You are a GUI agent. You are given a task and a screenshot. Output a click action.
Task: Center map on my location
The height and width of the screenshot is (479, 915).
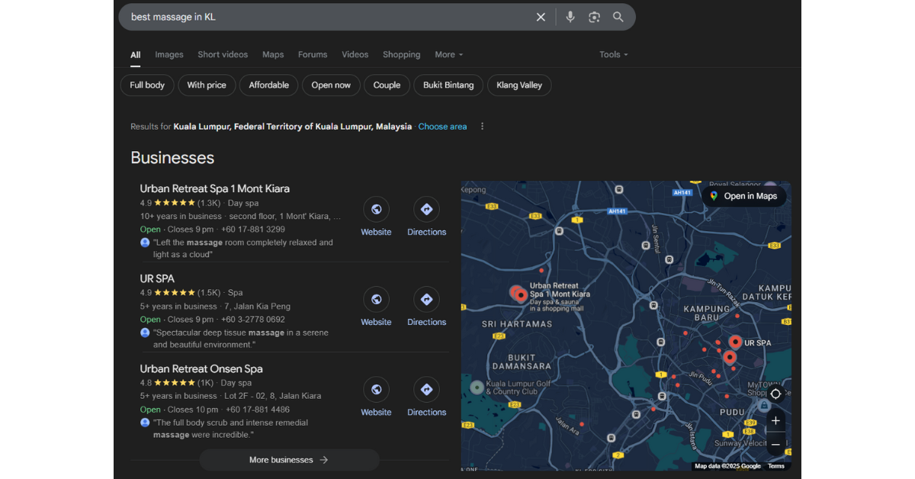tap(775, 394)
